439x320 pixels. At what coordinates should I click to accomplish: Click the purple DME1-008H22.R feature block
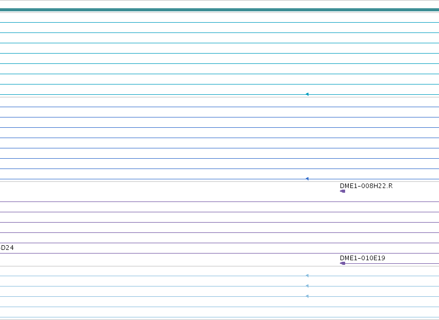[x=343, y=191]
